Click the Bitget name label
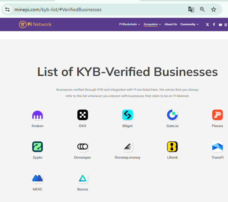The height and width of the screenshot is (202, 228). pyautogui.click(x=127, y=126)
